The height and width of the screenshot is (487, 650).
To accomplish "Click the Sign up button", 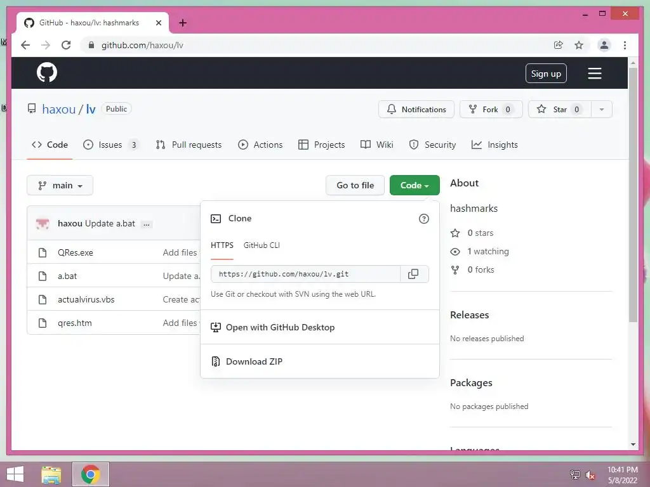I will 546,74.
